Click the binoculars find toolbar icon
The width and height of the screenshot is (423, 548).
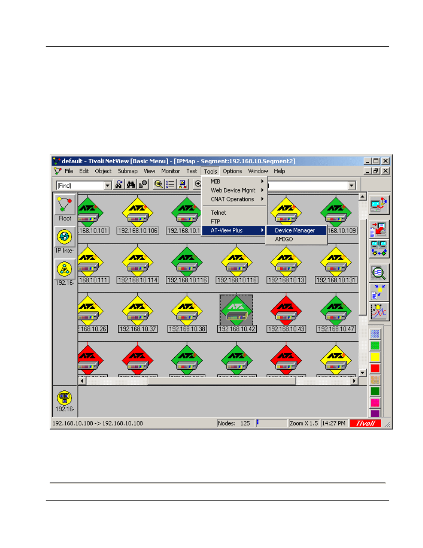pos(131,185)
